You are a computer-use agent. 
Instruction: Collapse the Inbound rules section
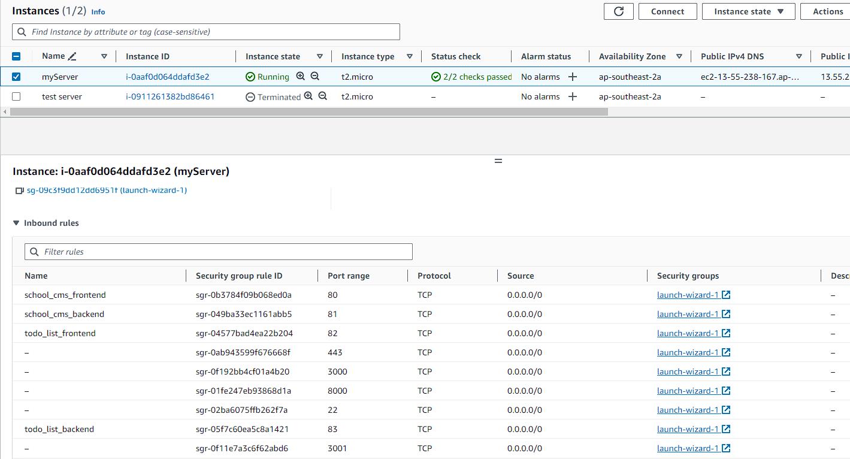[16, 223]
